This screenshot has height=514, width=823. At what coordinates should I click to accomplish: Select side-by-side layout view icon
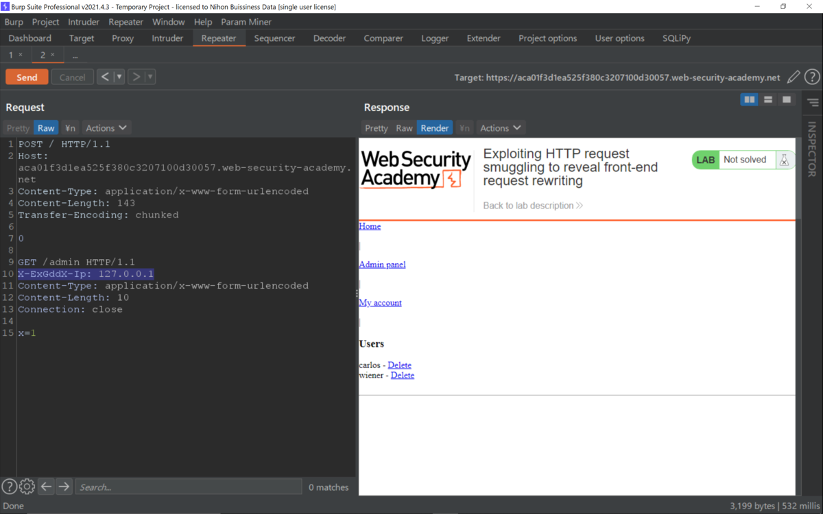click(750, 100)
